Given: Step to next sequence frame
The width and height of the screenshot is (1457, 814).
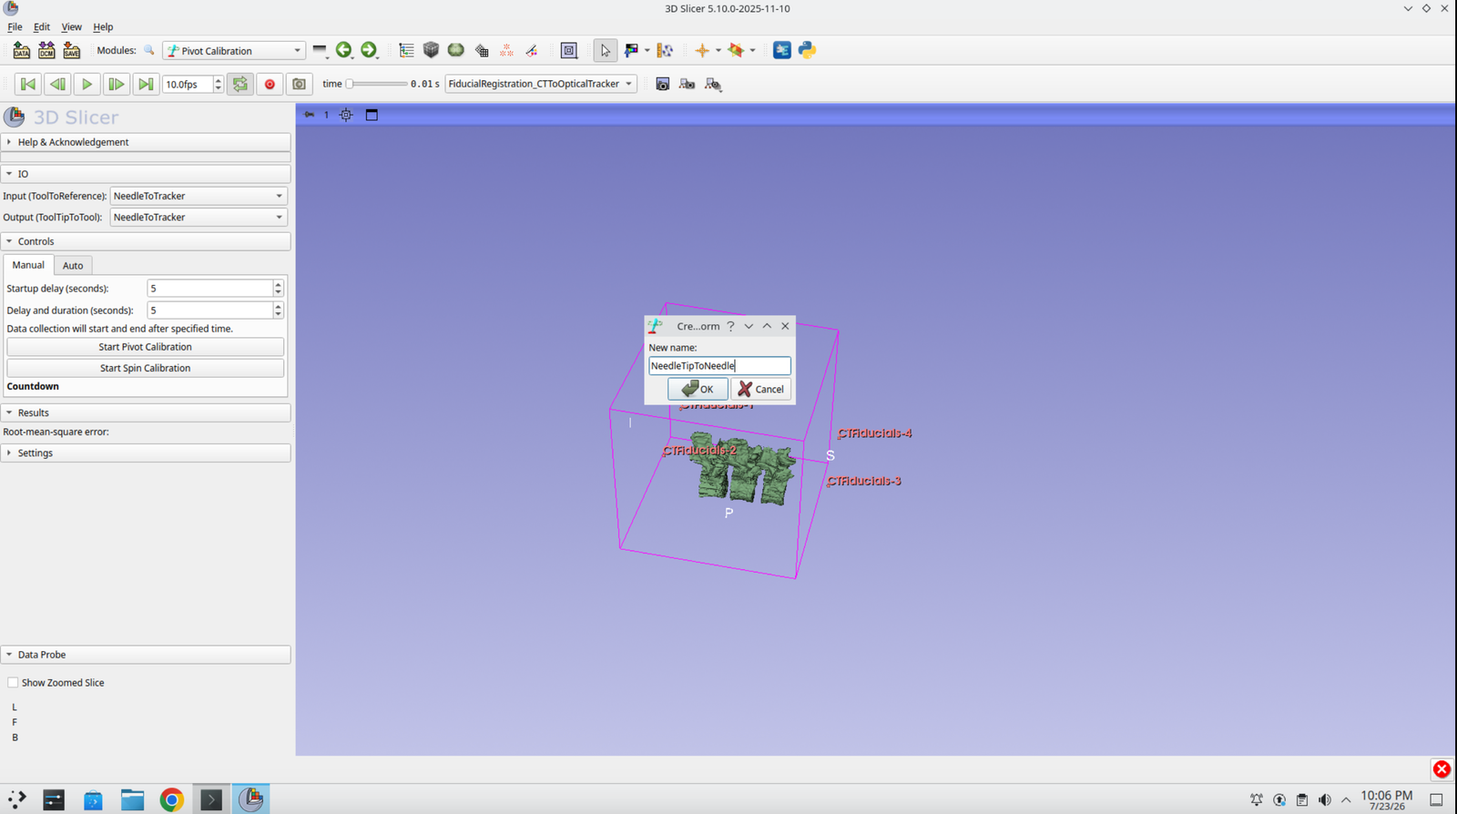Looking at the screenshot, I should [x=116, y=84].
